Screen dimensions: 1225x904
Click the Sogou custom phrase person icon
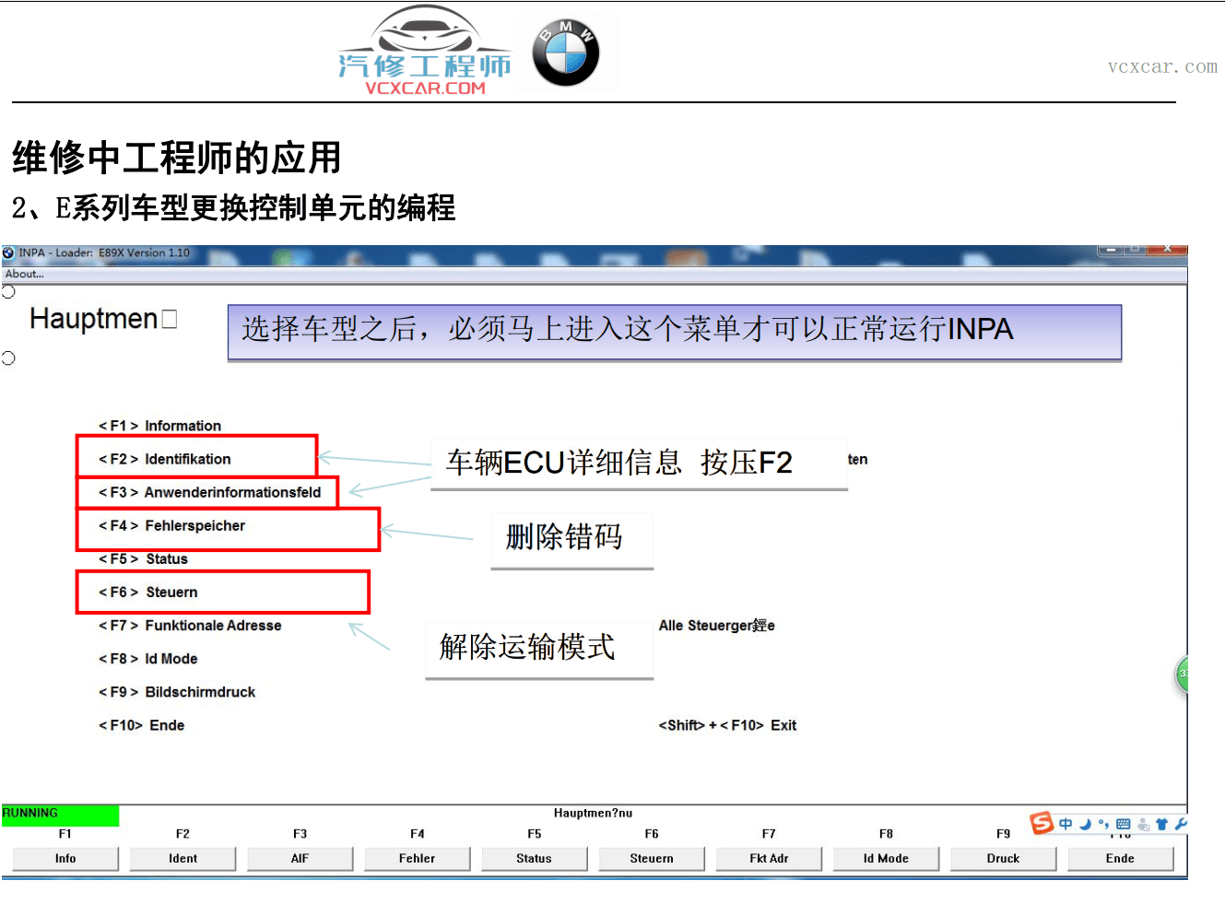[x=1144, y=825]
